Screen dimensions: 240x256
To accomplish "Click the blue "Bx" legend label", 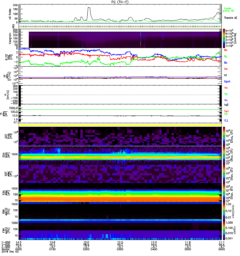I will 226,63.
